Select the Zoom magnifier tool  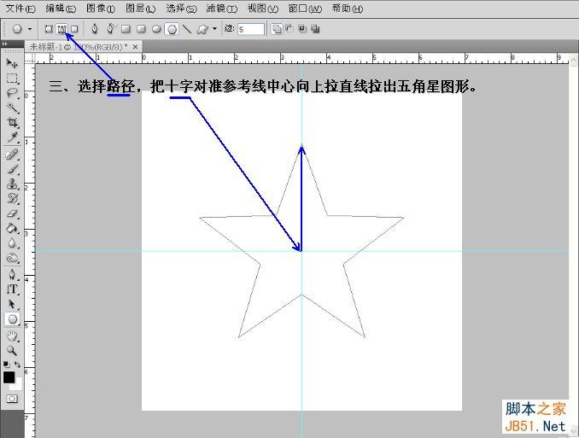pyautogui.click(x=12, y=350)
